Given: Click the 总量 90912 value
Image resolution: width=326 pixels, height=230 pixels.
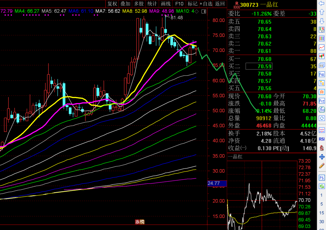Looking at the screenshot, I should coord(264,118).
